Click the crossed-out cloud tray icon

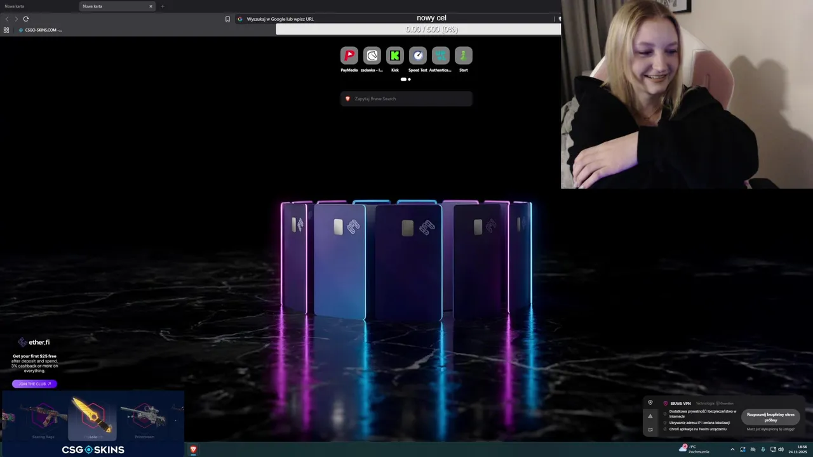pos(753,449)
